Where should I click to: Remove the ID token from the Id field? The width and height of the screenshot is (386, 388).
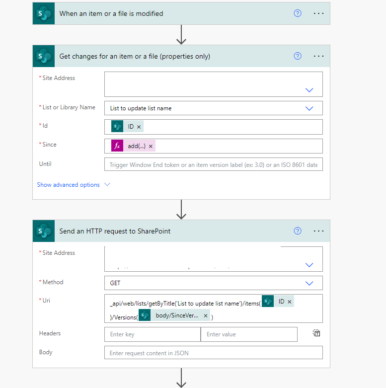click(x=139, y=127)
